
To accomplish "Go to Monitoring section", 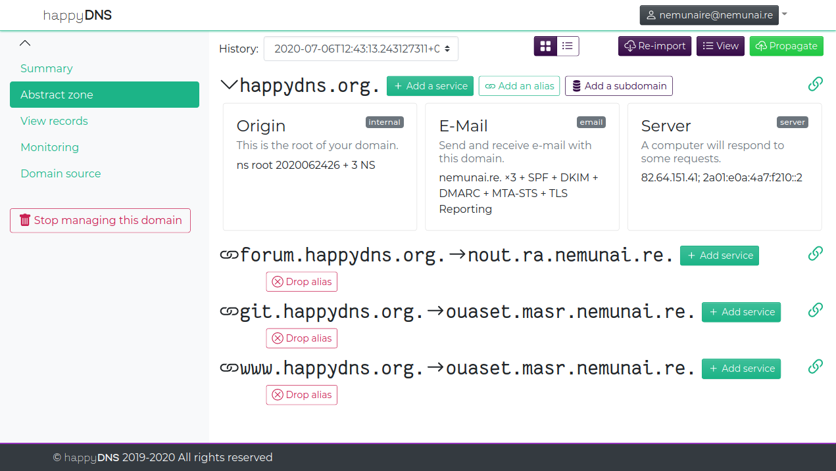I will (x=49, y=147).
